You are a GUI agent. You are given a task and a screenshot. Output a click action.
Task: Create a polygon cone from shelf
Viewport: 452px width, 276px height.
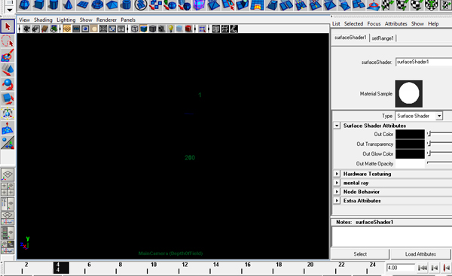pos(68,5)
